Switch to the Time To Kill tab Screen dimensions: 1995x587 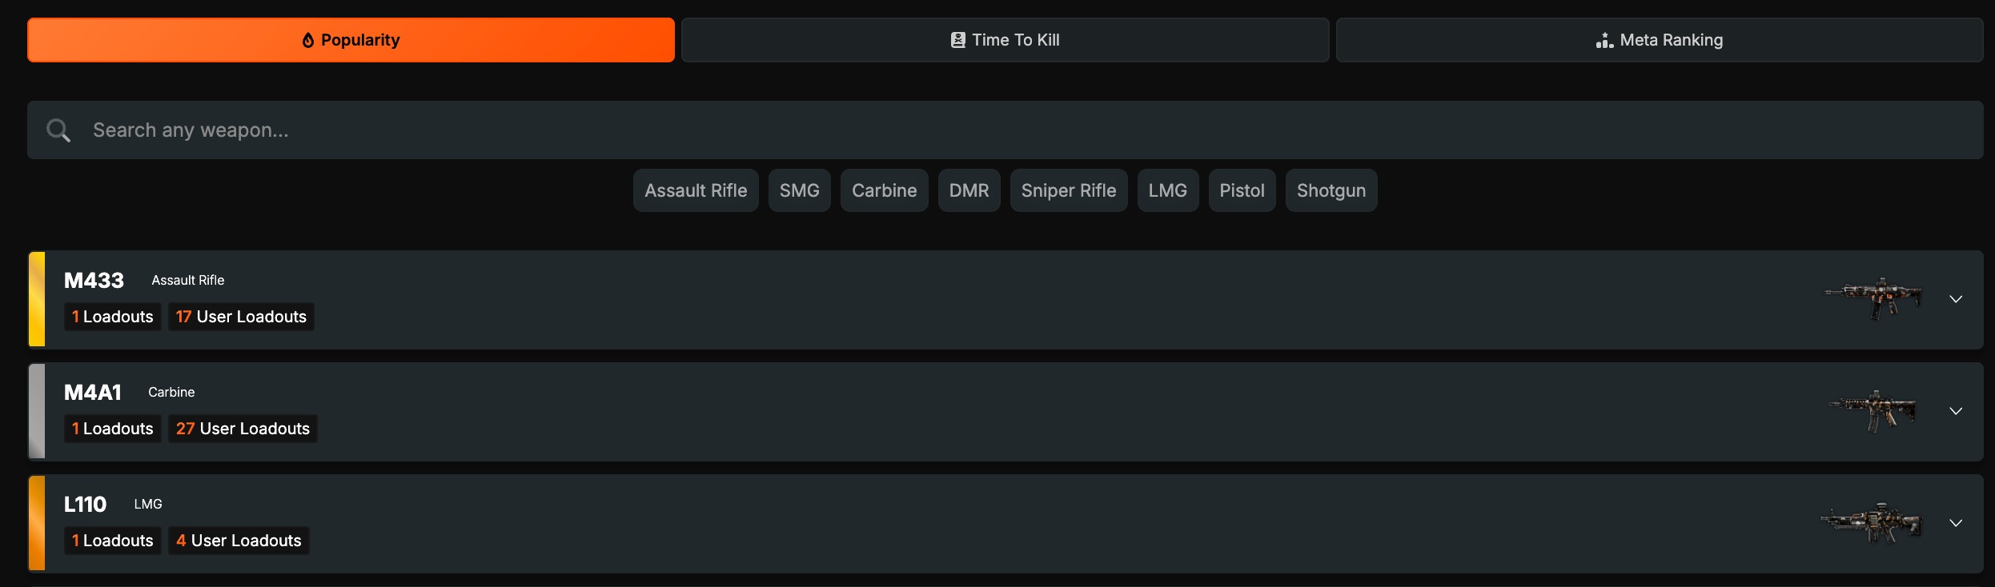pos(1005,40)
